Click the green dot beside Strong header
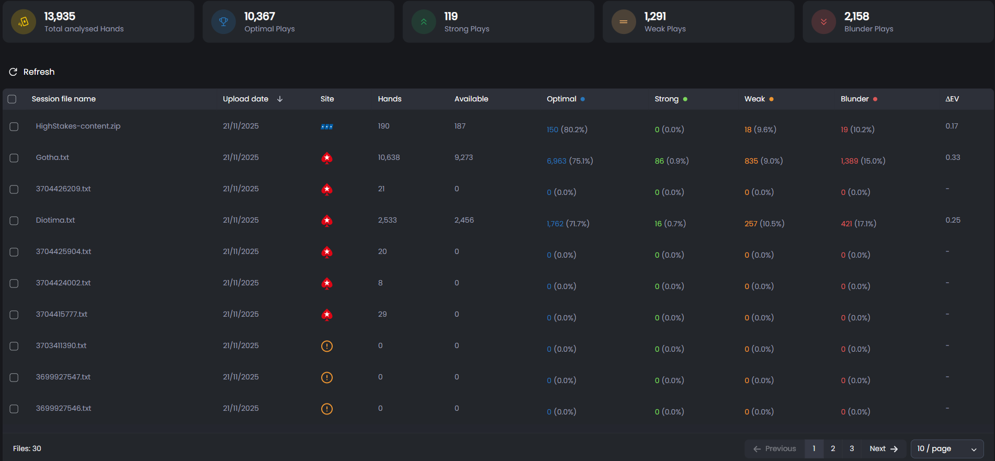 [685, 99]
